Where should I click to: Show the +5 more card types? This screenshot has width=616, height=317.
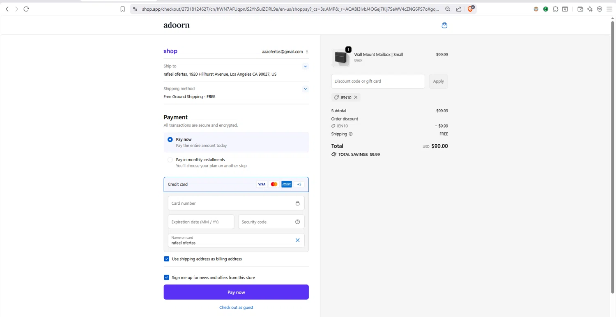(299, 184)
